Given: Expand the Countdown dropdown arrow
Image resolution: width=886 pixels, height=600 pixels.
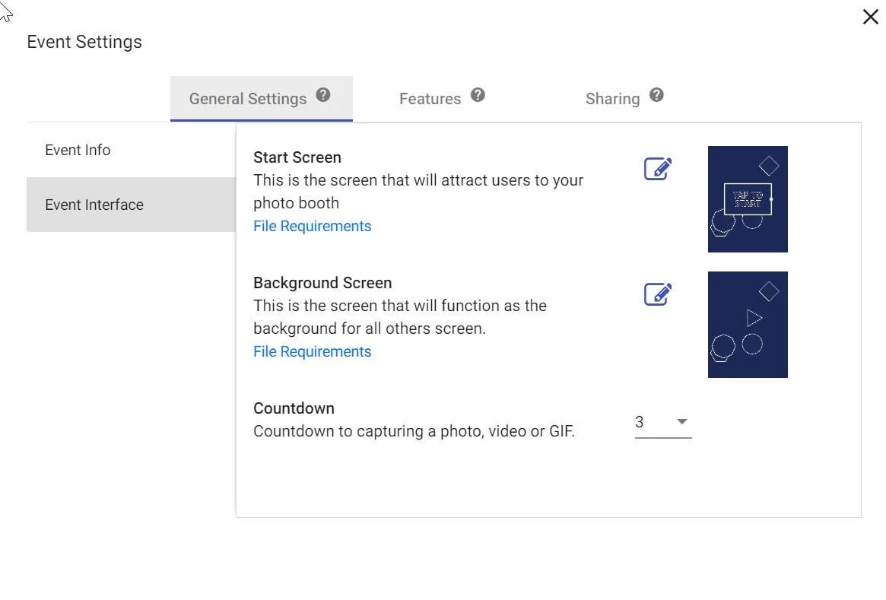Looking at the screenshot, I should coord(682,421).
